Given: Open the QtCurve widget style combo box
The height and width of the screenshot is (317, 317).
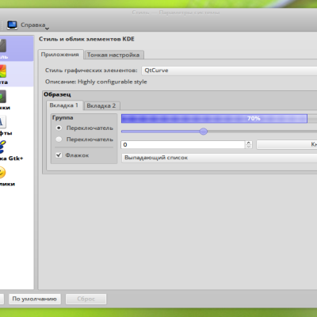Looking at the screenshot, I should 229,71.
